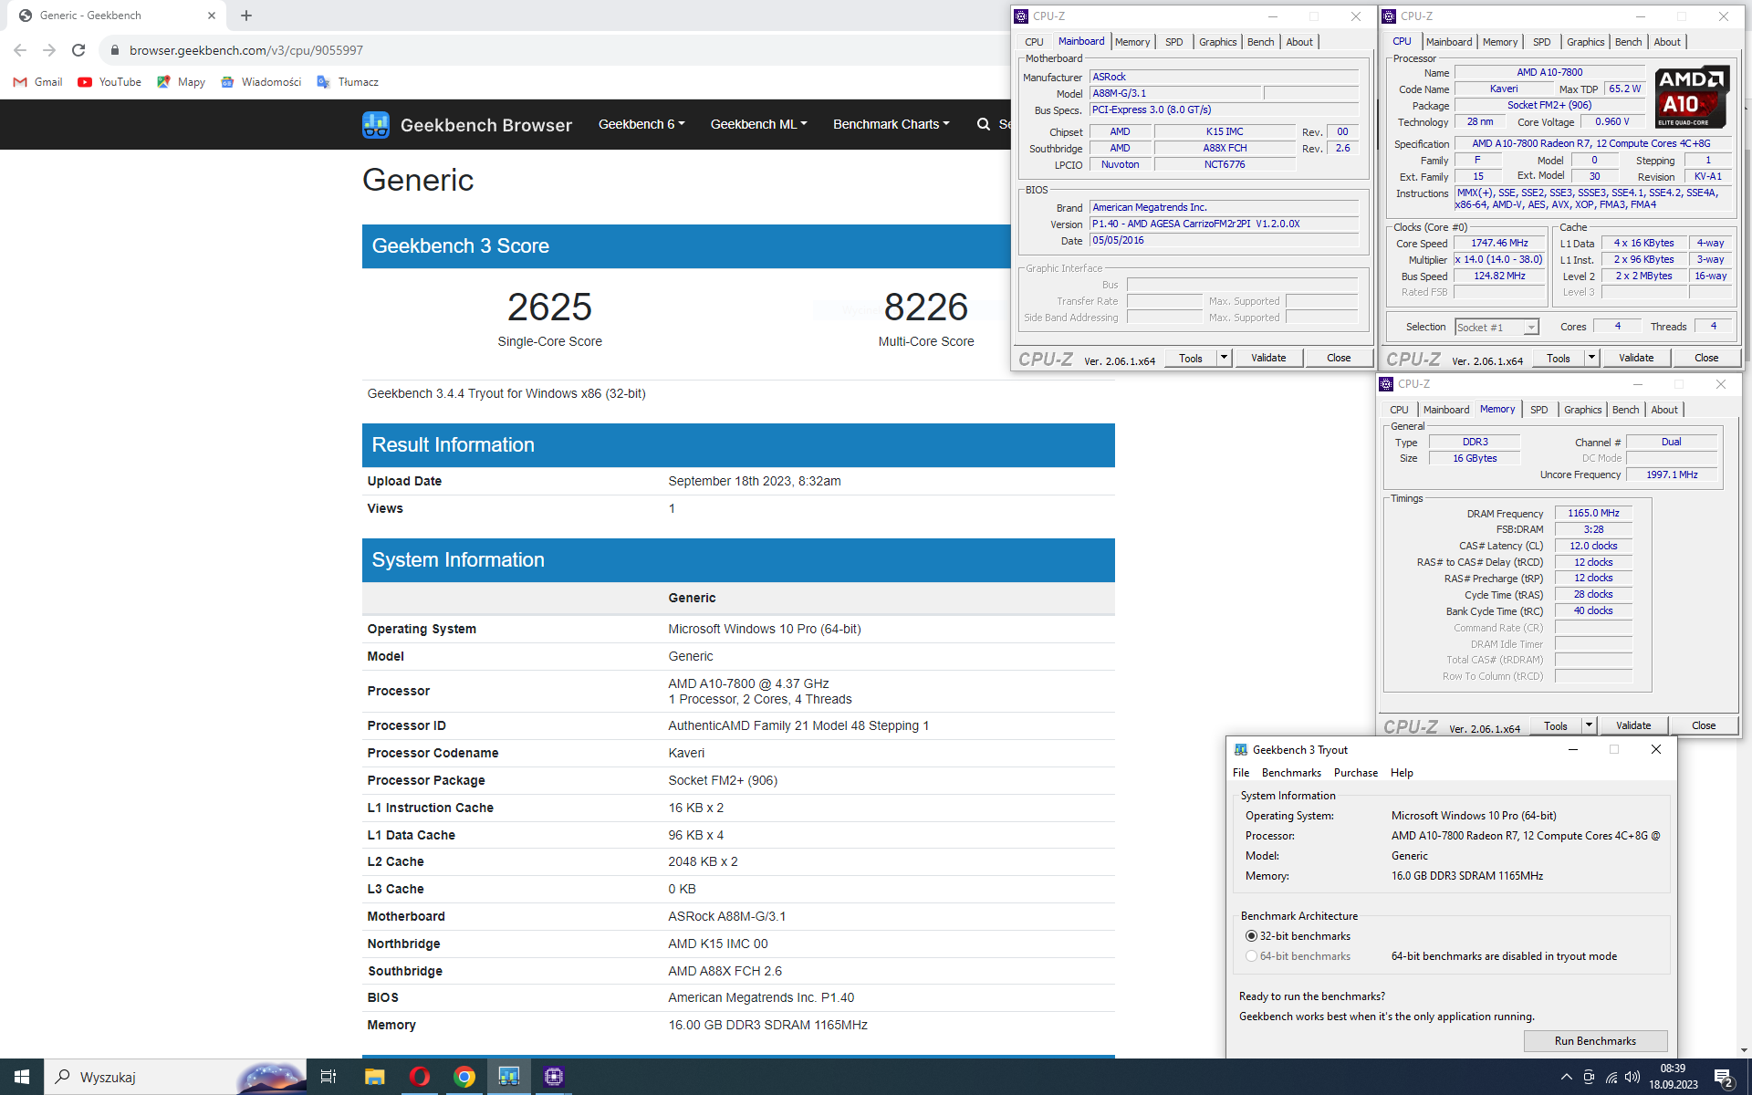Click the site lock icon in address bar
Image resolution: width=1752 pixels, height=1095 pixels.
(115, 50)
